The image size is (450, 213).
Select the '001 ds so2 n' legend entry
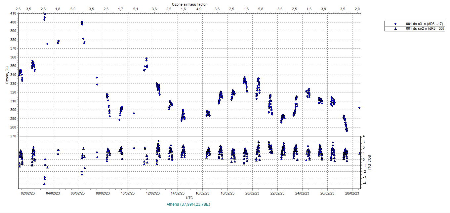422,29
